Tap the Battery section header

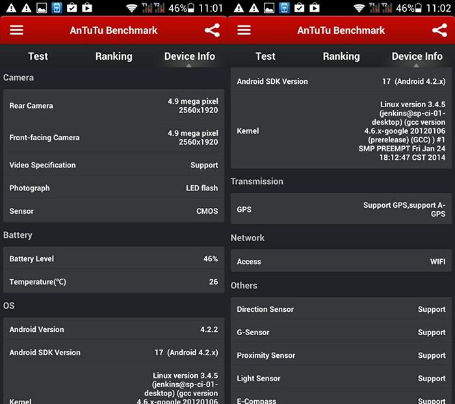point(18,235)
